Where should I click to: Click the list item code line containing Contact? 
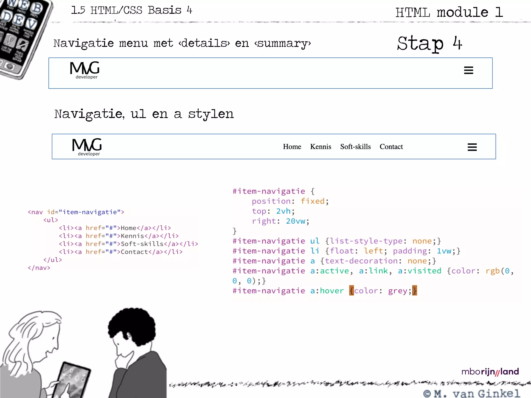[x=121, y=252]
